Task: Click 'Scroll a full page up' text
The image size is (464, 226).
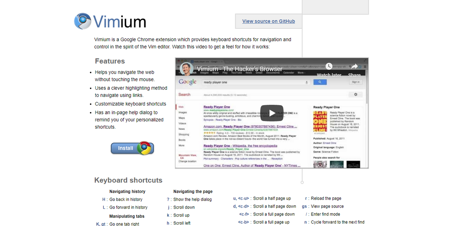Action: click(x=271, y=222)
